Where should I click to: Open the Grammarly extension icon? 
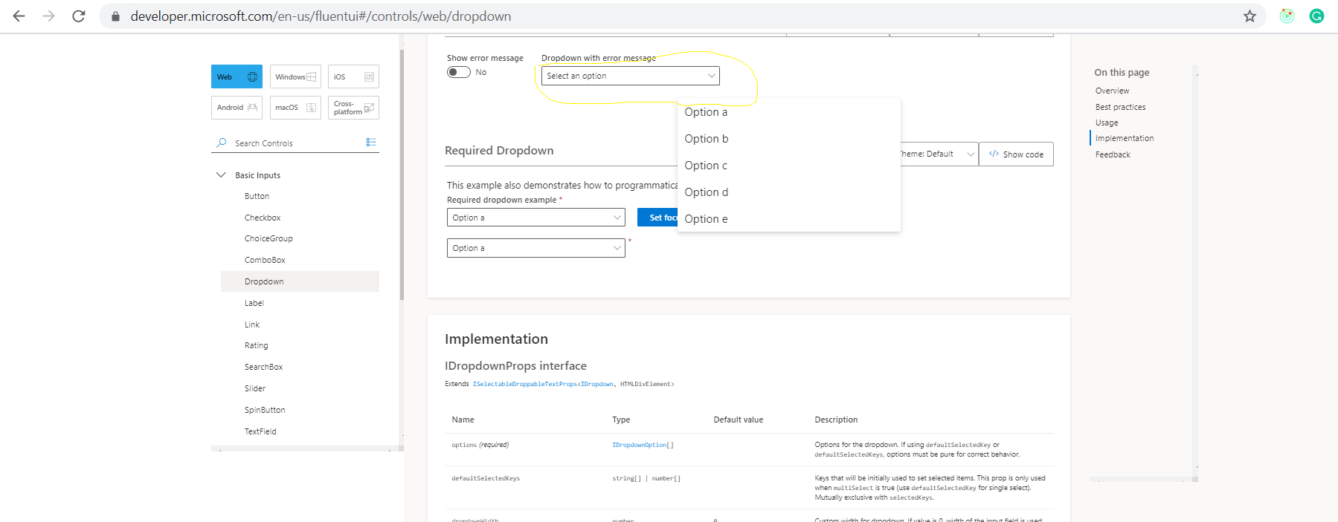pos(1316,16)
